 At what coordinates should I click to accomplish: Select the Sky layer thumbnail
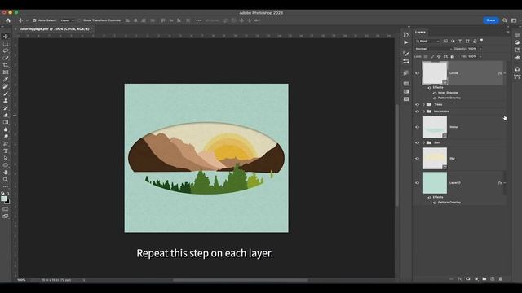coord(435,159)
